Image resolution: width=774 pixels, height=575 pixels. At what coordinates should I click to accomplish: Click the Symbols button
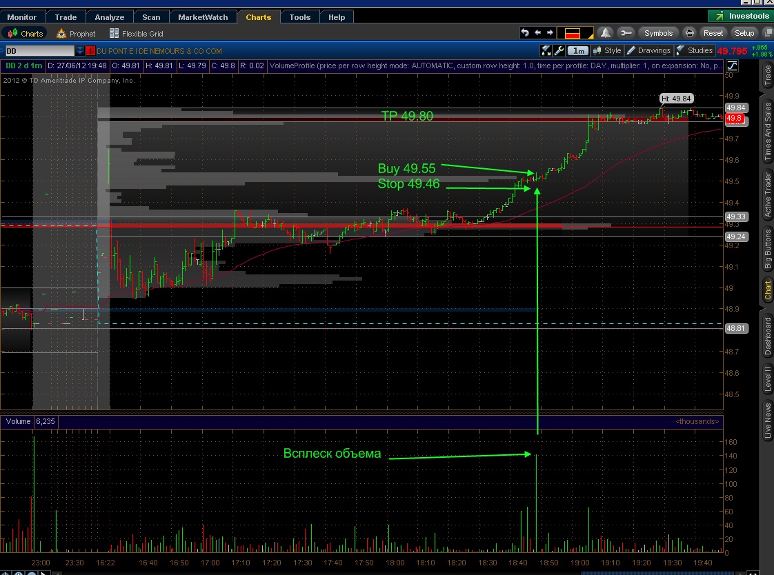(x=658, y=33)
